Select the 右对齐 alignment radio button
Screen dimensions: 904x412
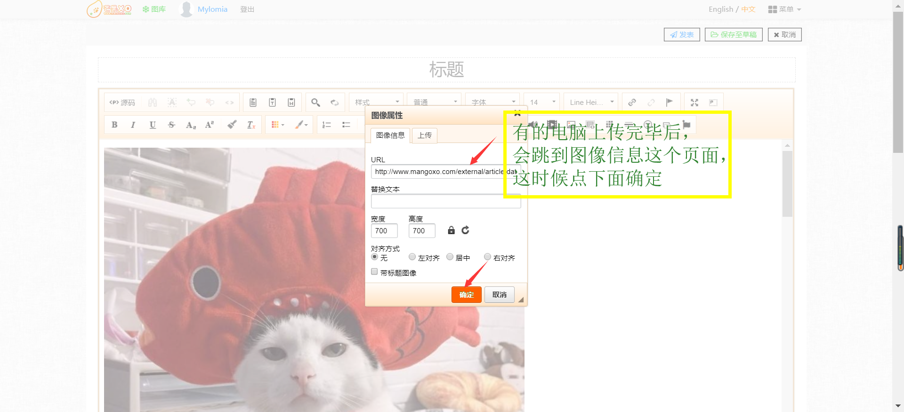(487, 257)
